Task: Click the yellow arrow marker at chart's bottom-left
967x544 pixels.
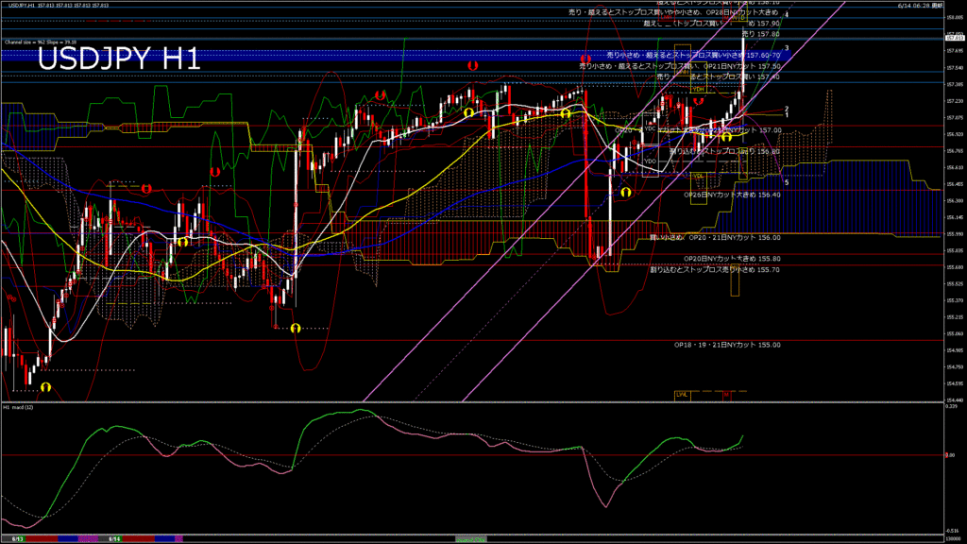Action: tap(45, 386)
